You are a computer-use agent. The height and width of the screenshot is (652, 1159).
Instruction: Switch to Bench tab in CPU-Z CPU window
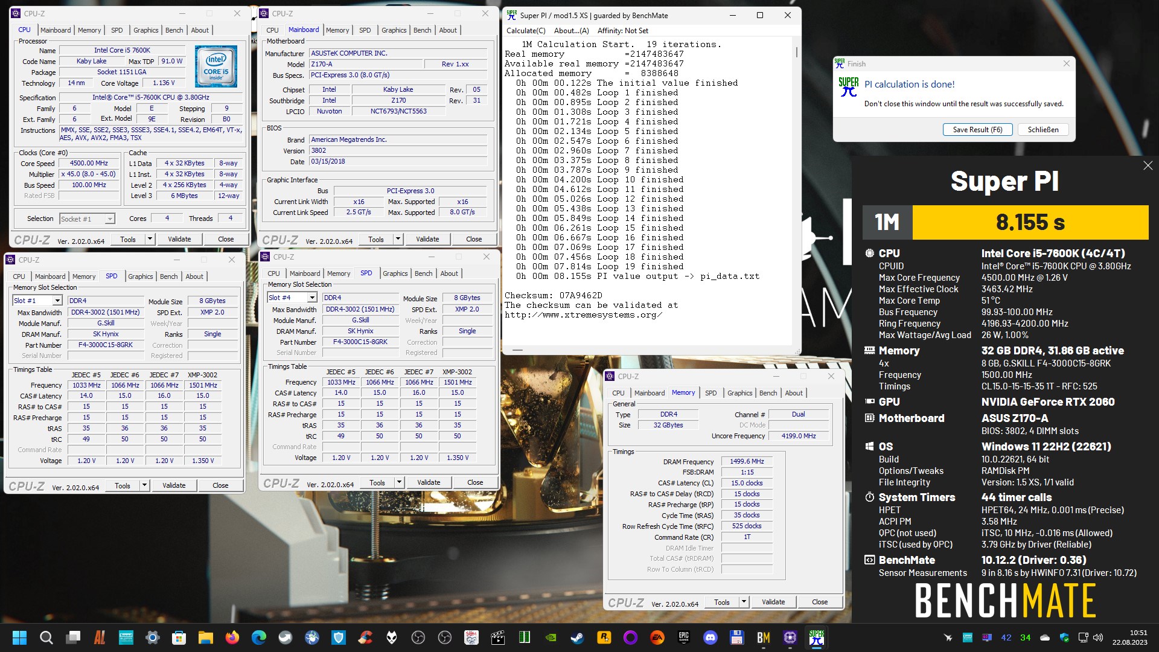click(x=174, y=30)
